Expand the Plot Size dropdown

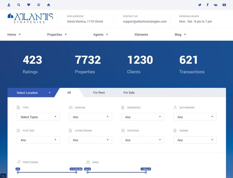click(x=38, y=140)
